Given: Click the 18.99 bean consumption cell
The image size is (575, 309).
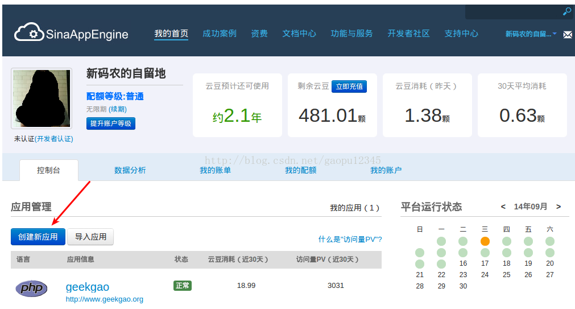Looking at the screenshot, I should pos(246,286).
